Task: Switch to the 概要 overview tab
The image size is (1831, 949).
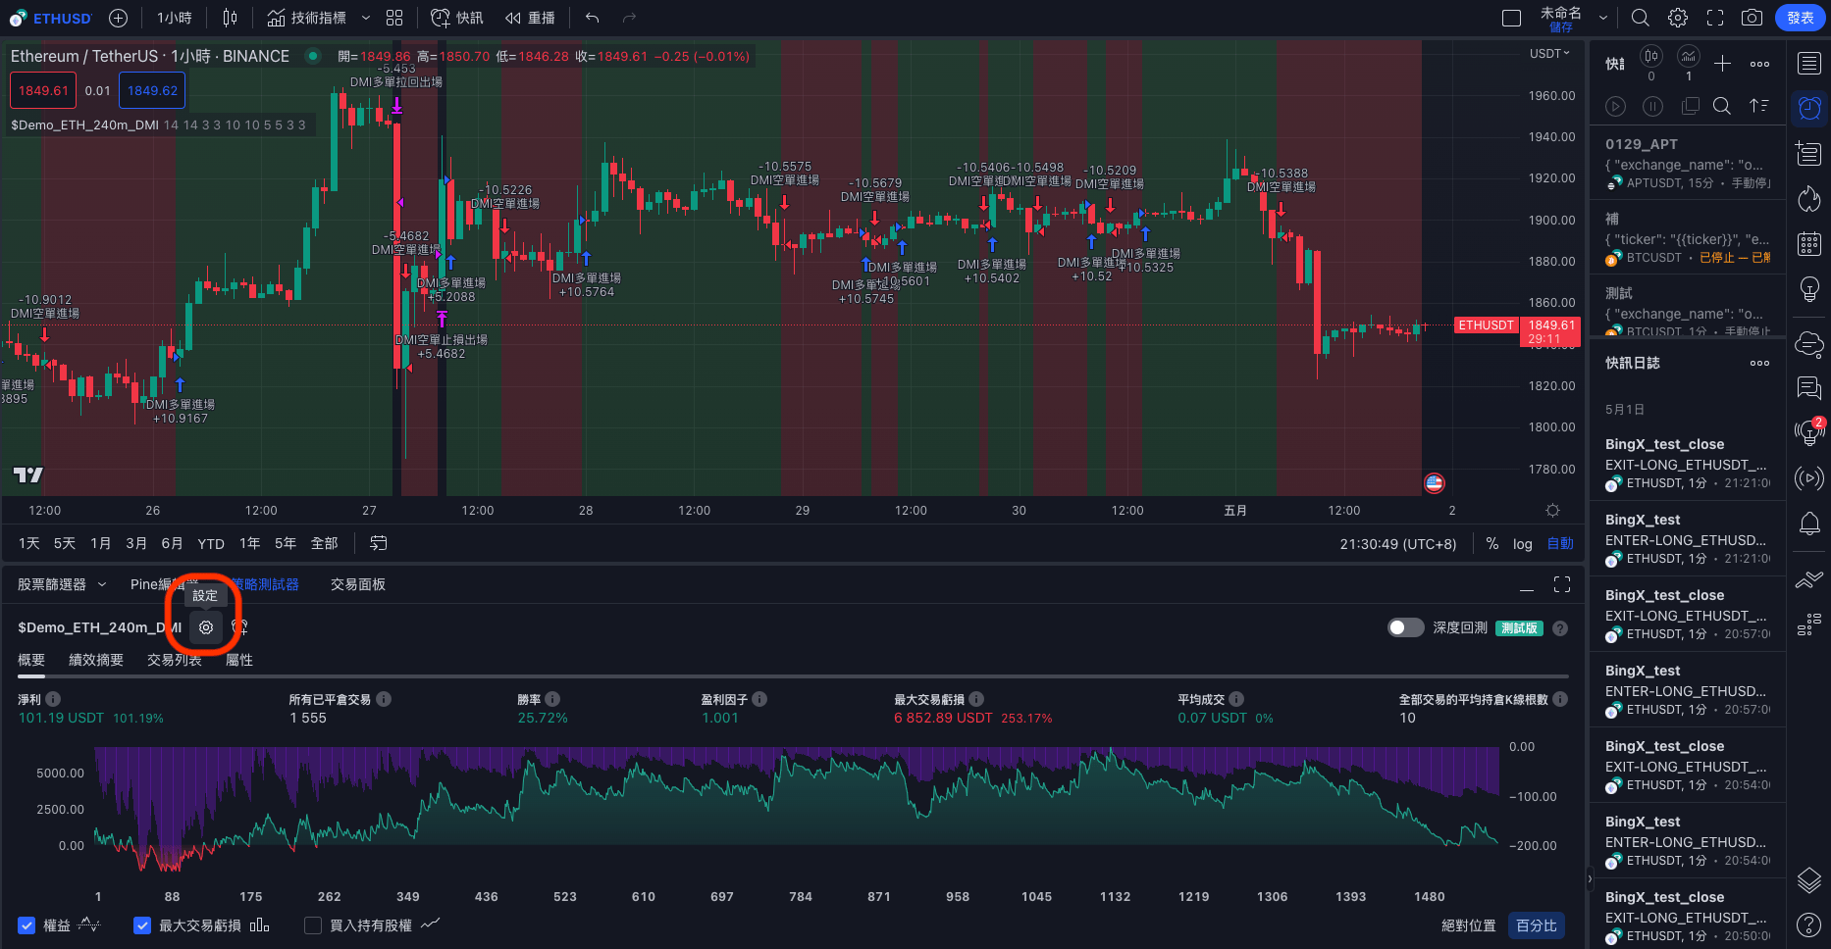Action: point(31,660)
